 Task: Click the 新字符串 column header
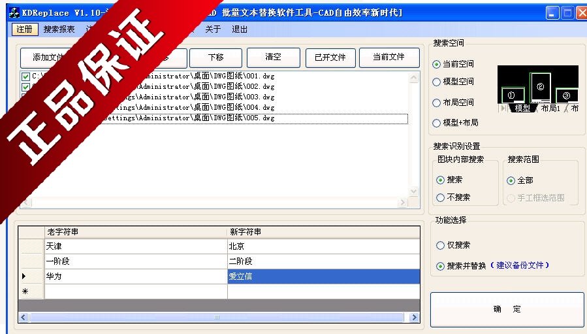pos(323,233)
